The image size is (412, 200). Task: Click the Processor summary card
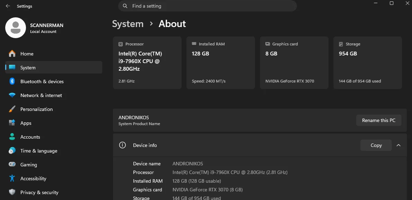click(x=147, y=63)
